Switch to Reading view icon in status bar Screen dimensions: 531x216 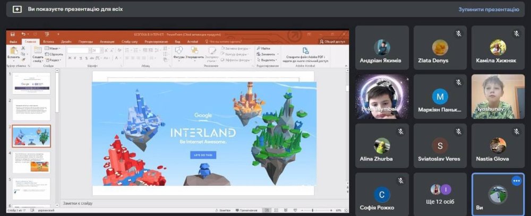click(286, 210)
